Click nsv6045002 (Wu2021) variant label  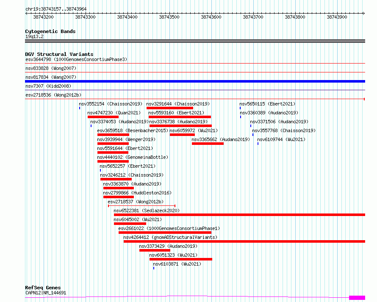click(x=138, y=219)
